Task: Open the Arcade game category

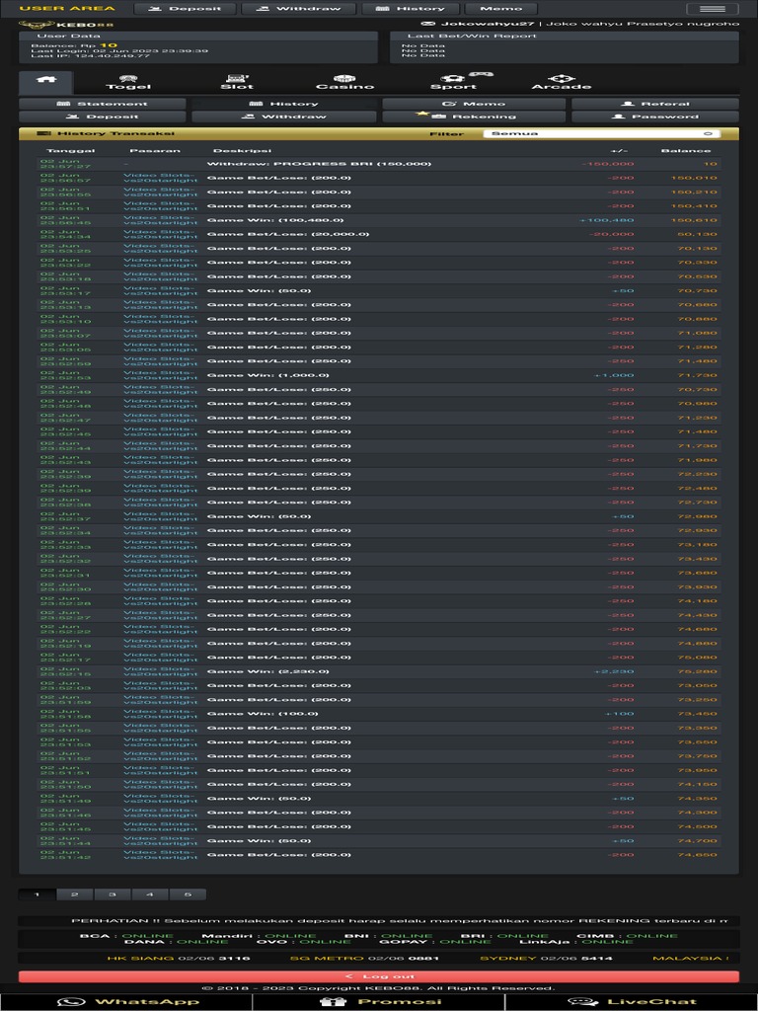Action: [x=561, y=82]
